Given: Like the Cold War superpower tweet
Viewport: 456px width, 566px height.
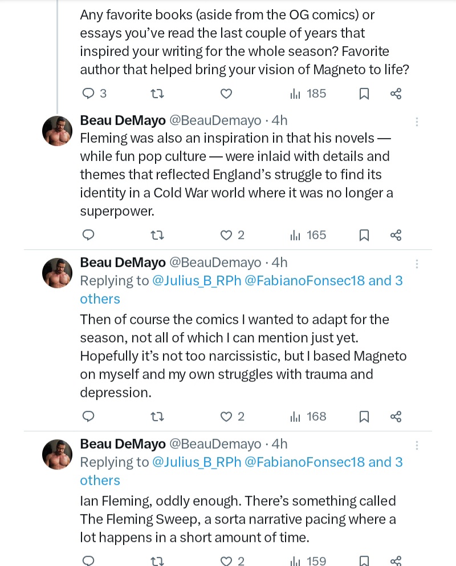Looking at the screenshot, I should tap(232, 235).
